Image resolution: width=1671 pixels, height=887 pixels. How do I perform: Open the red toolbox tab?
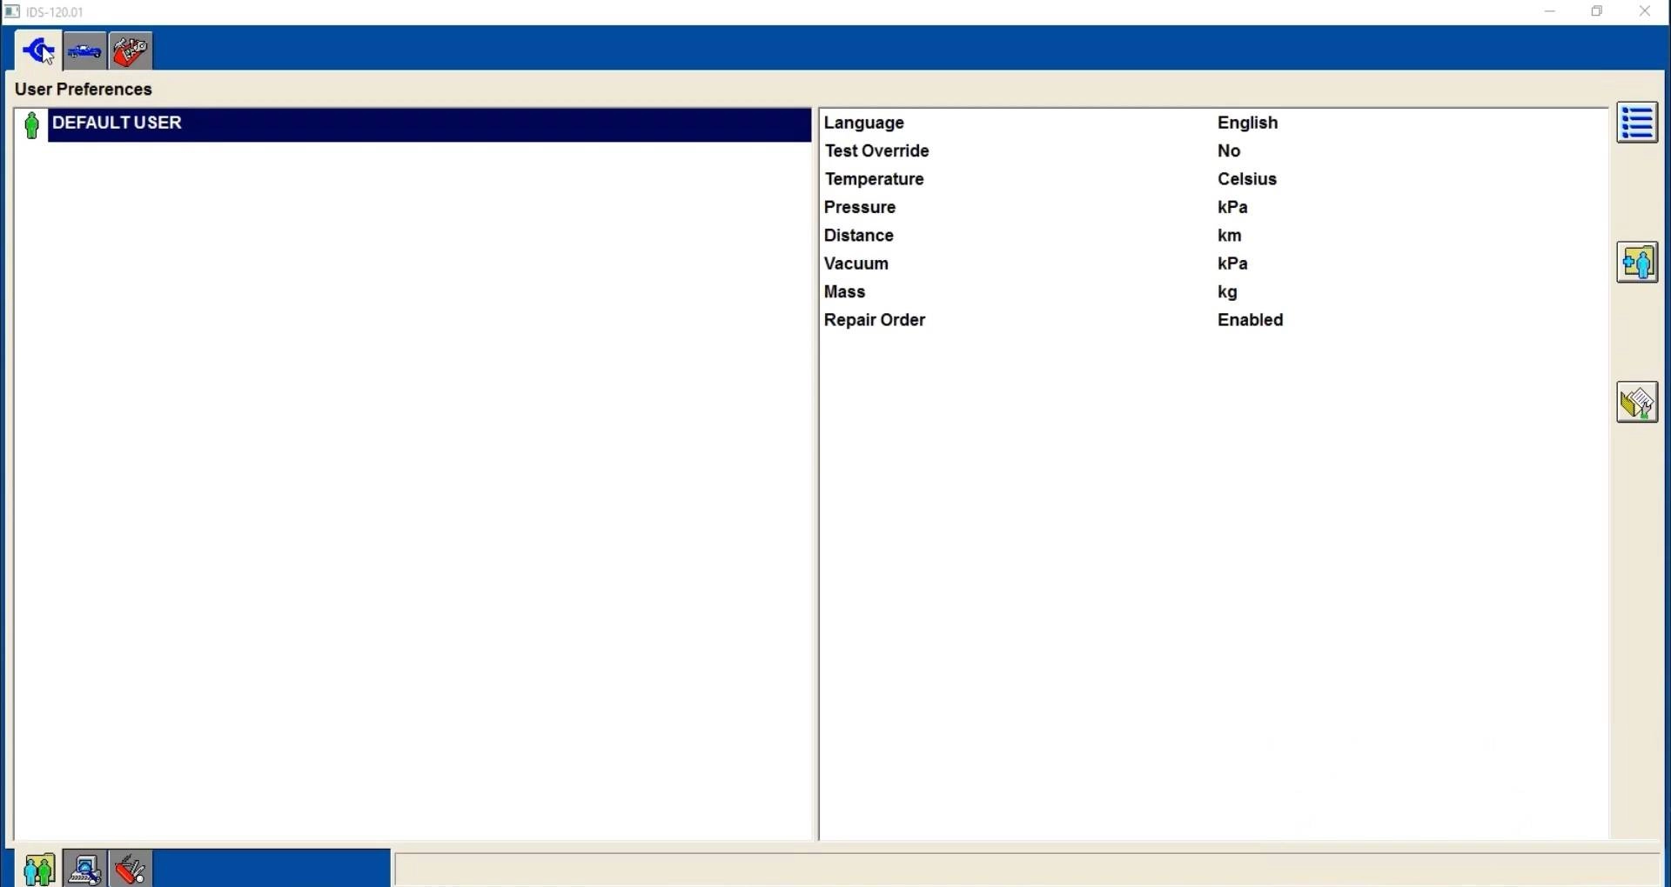pyautogui.click(x=131, y=51)
